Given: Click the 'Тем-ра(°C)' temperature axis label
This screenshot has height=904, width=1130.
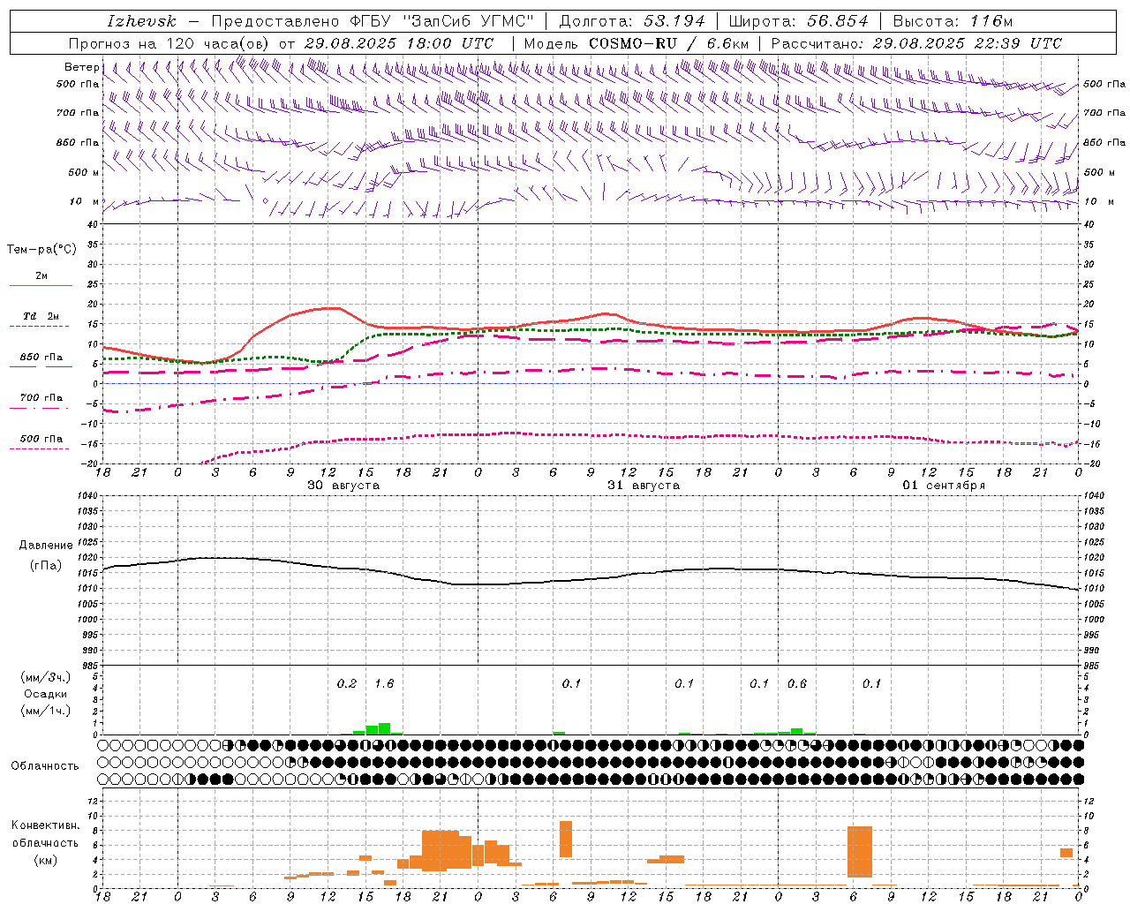Looking at the screenshot, I should (x=41, y=250).
